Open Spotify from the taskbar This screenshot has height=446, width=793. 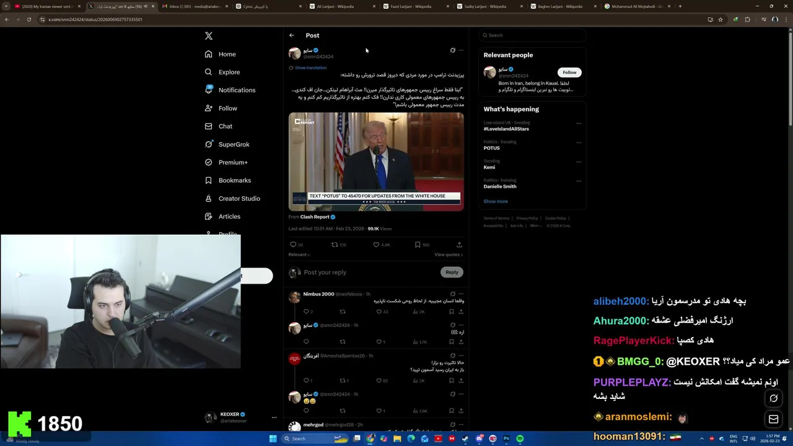520,439
